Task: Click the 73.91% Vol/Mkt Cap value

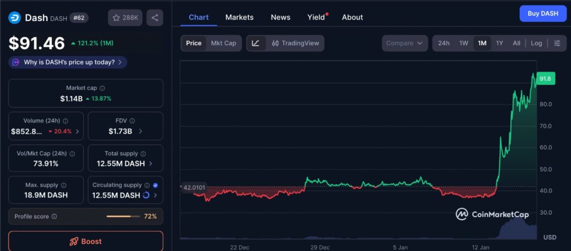Action: pos(46,164)
